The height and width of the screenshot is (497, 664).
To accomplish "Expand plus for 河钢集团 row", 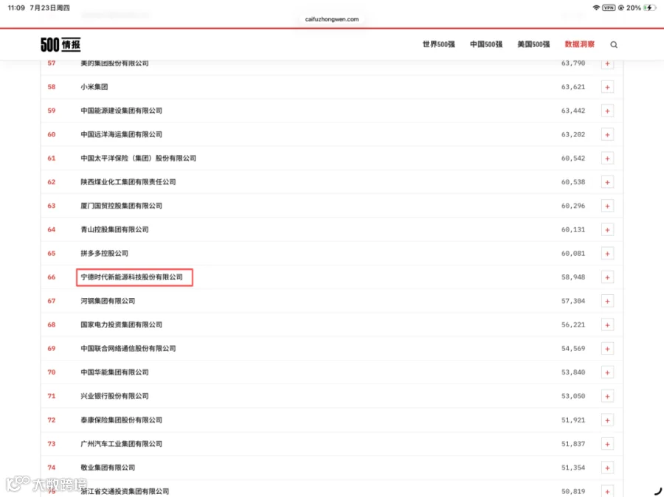I will (x=607, y=301).
